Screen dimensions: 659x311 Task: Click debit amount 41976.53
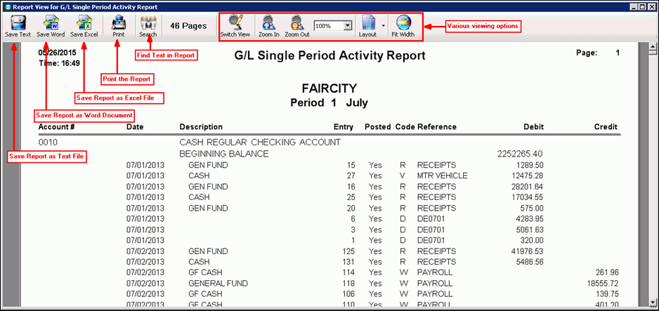[526, 251]
